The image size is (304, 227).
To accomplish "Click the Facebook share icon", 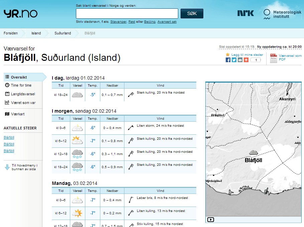I will (x=228, y=60).
